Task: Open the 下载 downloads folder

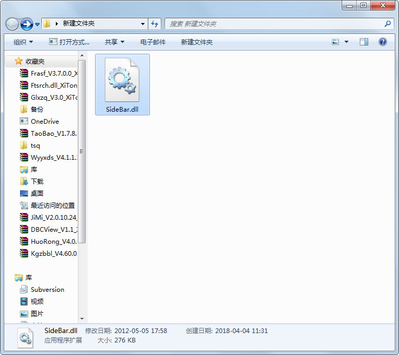Action: 31,181
